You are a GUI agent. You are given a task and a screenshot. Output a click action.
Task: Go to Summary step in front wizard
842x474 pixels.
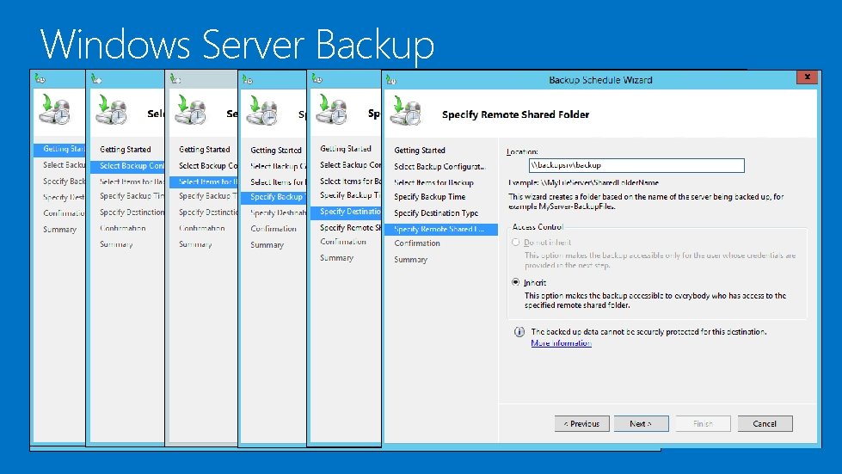pos(411,259)
